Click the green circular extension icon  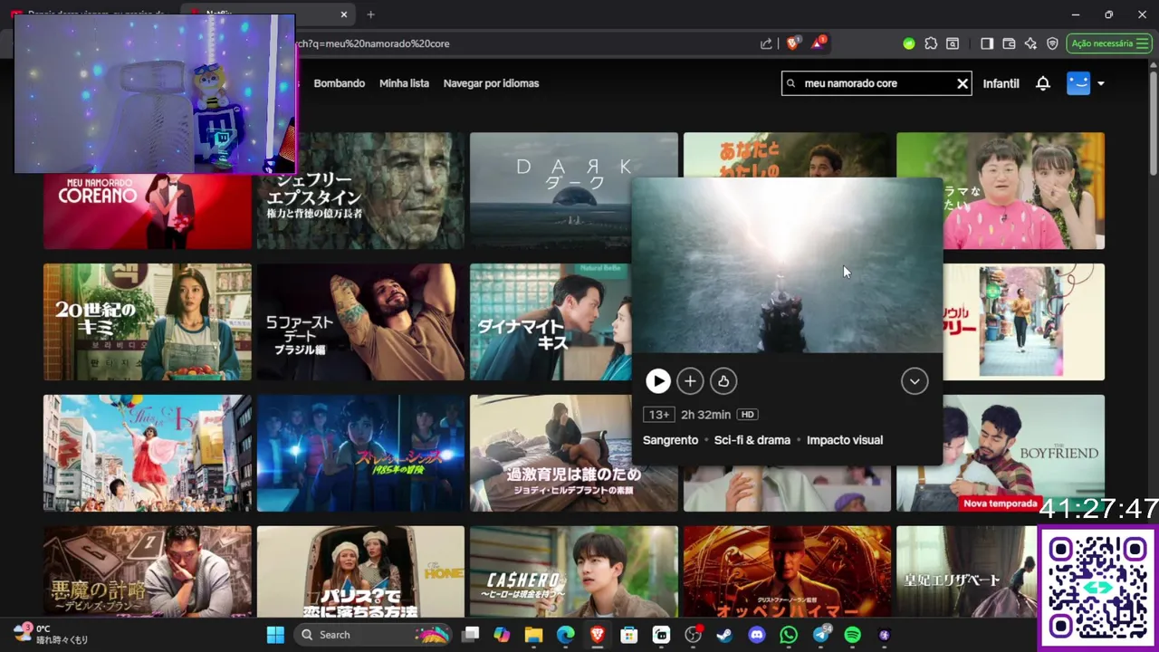(x=908, y=43)
